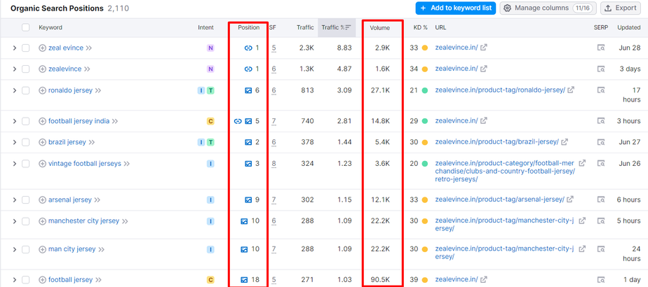Viewport: 648px width, 287px height.
Task: Click sitelinks icon in zealevince position cell
Action: 248,69
